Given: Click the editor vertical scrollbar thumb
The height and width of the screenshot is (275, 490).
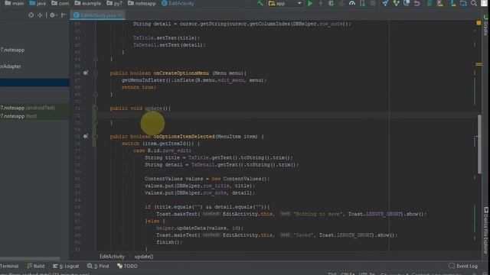Looking at the screenshot, I should coord(479,144).
